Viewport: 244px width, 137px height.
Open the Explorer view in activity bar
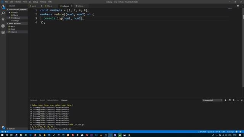3,7
